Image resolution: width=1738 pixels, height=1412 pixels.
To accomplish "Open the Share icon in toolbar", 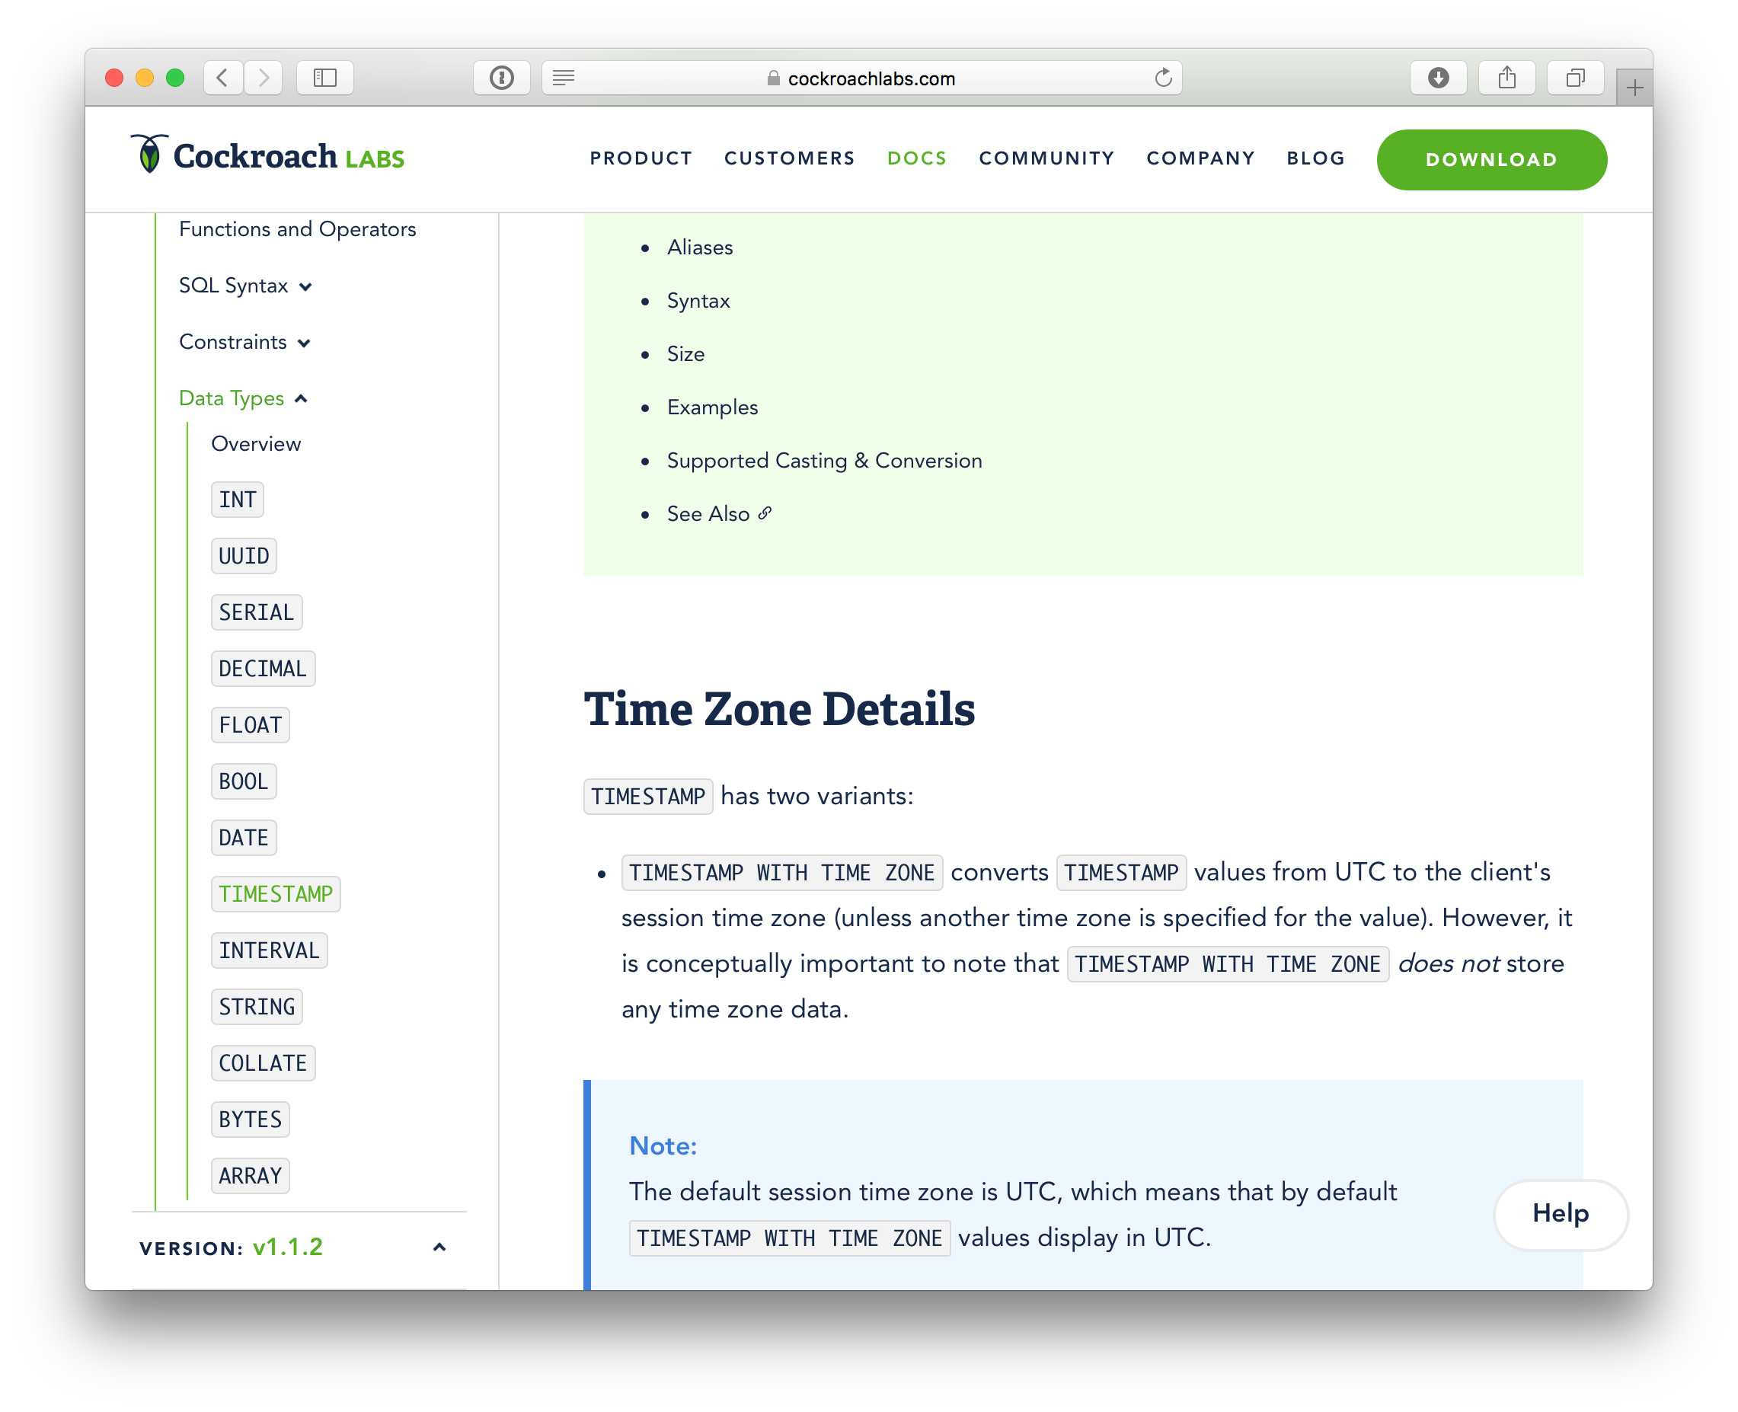I will click(1507, 78).
